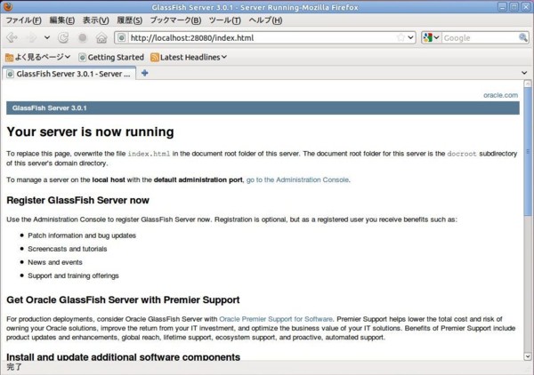Maximize the Firefox window
Image resolution: width=534 pixels, height=375 pixels.
pyautogui.click(x=514, y=7)
